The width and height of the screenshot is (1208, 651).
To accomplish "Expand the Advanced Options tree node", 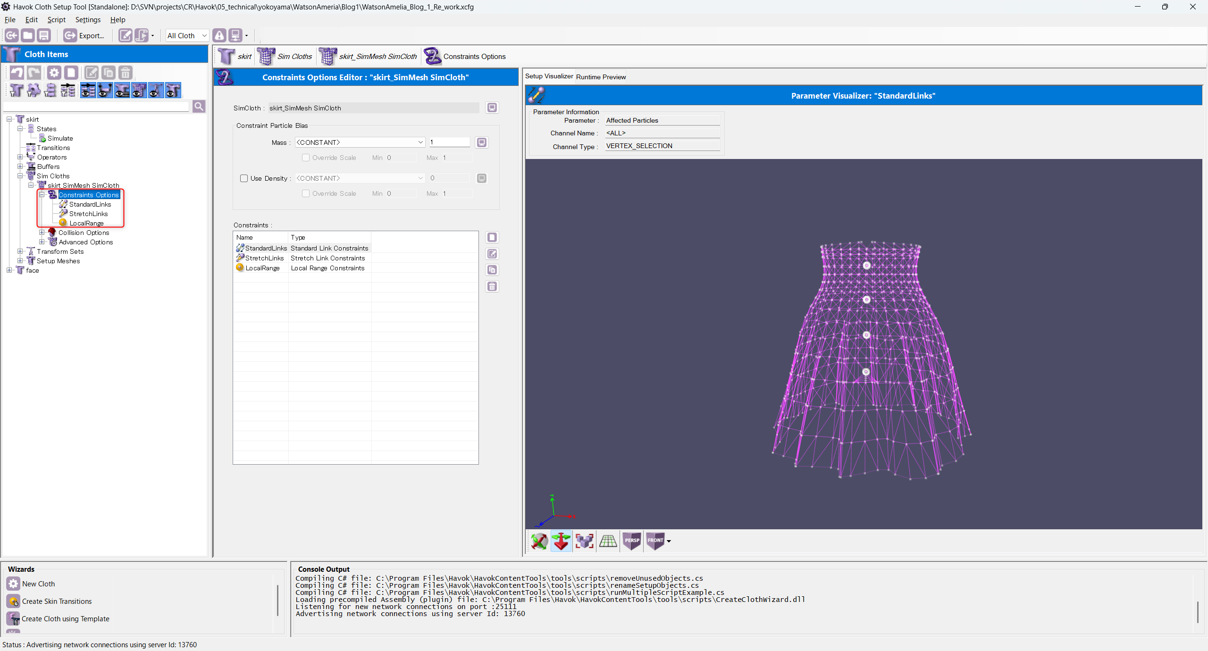I will pyautogui.click(x=42, y=242).
